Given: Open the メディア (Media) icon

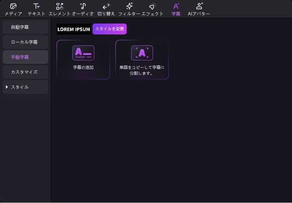Looking at the screenshot, I should point(13,6).
